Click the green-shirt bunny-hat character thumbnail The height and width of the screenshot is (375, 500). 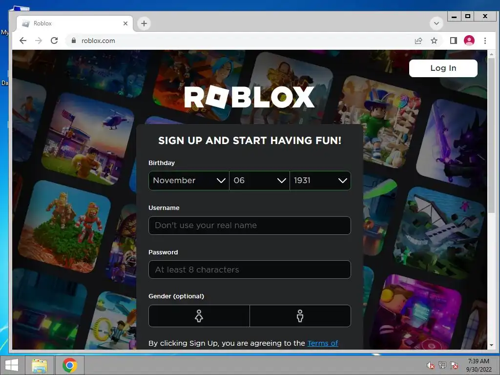(379, 121)
